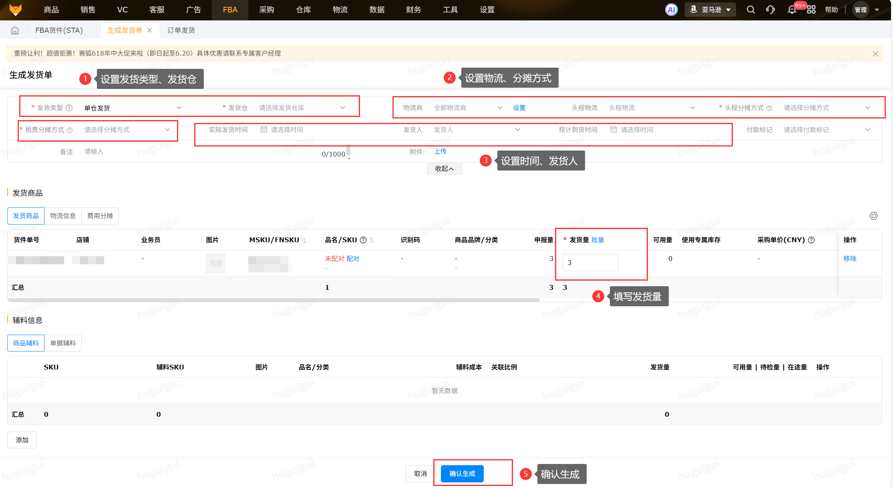Open the notifications bell icon
Viewport: 893px width, 488px height.
(792, 10)
